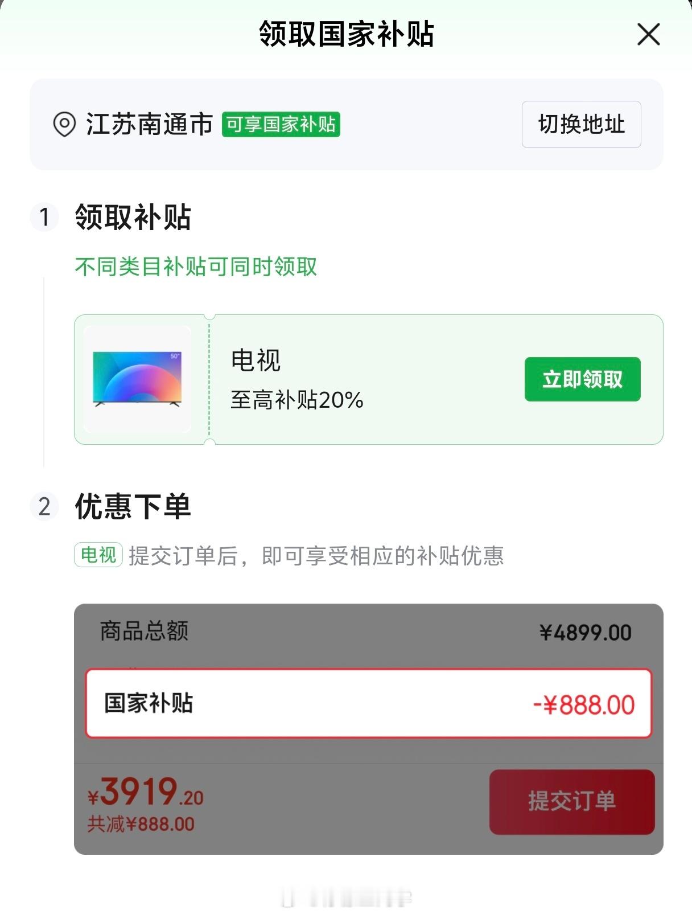Screen dimensions: 692x914
Task: Click the 立即领取 button for 电视
Action: [582, 379]
